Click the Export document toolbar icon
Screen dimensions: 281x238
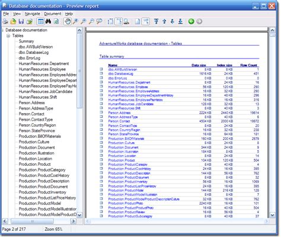click(x=30, y=21)
